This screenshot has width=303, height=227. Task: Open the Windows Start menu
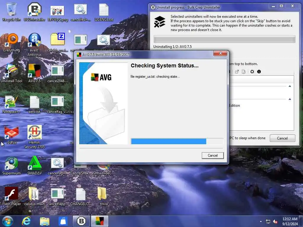[8, 221]
